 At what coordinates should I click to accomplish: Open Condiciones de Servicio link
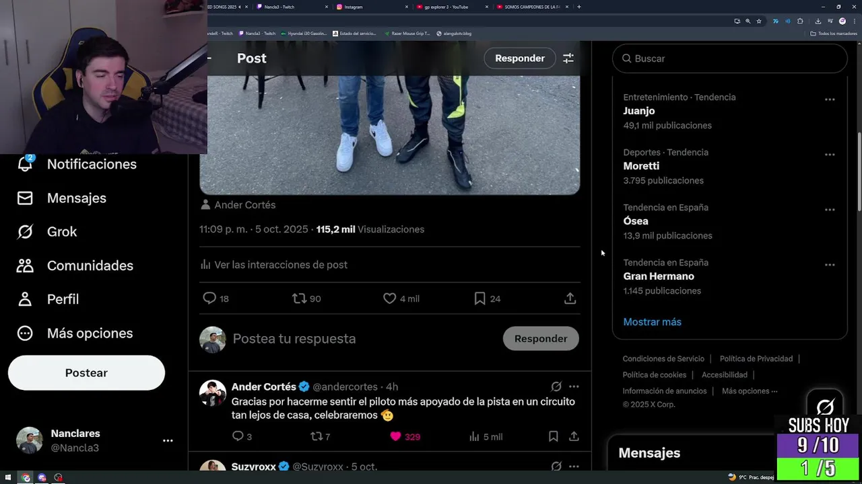[663, 359]
